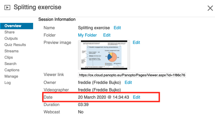Open the Share tab
This screenshot has width=215, height=116.
pyautogui.click(x=9, y=32)
